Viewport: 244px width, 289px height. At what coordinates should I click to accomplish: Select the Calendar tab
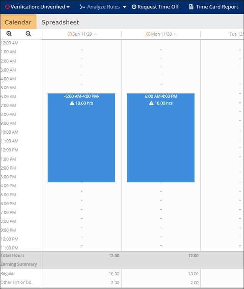tap(18, 22)
